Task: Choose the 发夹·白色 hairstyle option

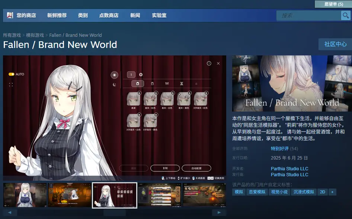Action: 167,100
